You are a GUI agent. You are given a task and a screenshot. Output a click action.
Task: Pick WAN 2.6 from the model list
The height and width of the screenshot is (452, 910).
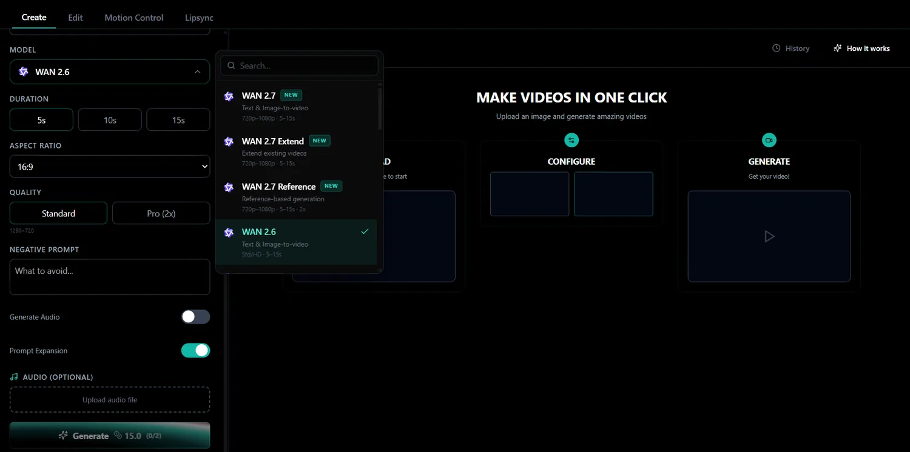click(x=296, y=242)
